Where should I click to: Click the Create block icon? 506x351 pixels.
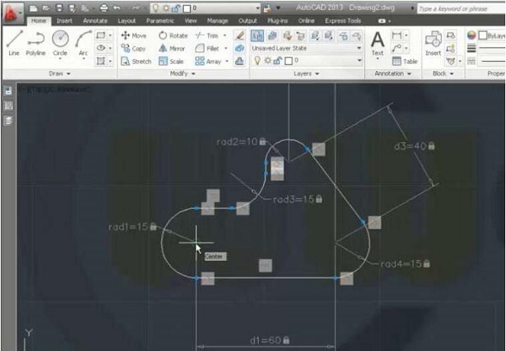coord(450,35)
